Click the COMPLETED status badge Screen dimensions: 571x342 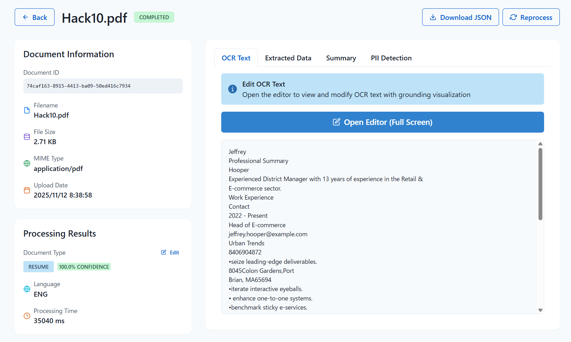point(154,17)
